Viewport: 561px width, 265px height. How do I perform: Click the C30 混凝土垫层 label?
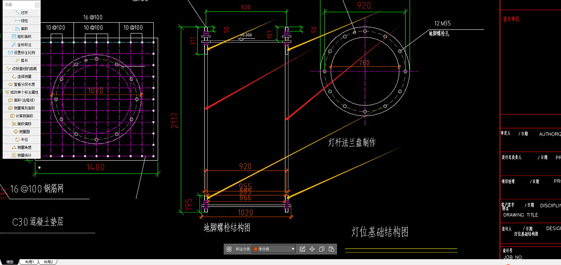pos(38,222)
